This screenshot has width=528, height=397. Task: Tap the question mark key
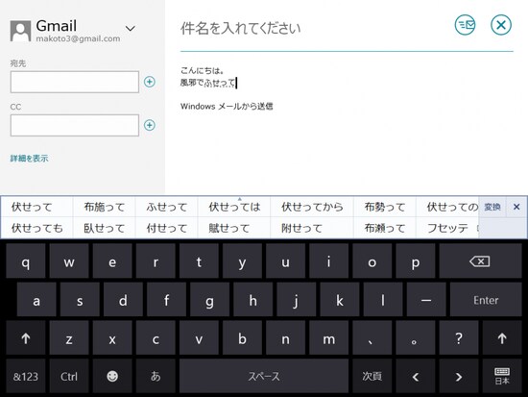coord(459,338)
